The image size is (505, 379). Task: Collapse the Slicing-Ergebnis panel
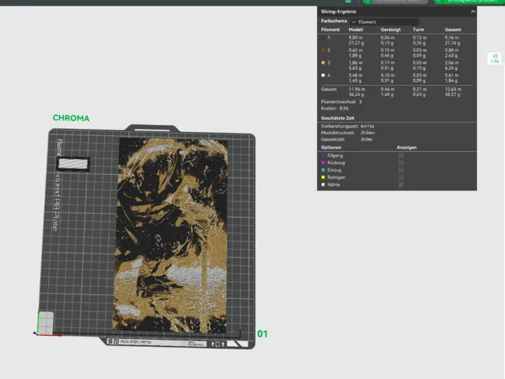tap(473, 11)
